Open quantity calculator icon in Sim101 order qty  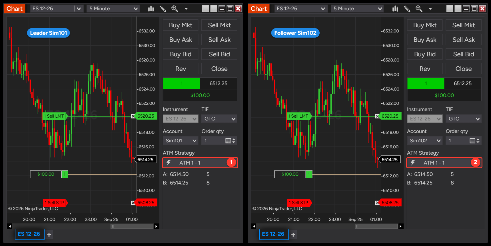(228, 141)
